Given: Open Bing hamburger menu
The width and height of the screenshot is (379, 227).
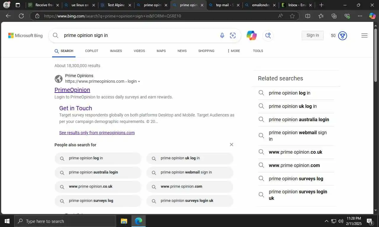Looking at the screenshot, I should click(x=364, y=35).
